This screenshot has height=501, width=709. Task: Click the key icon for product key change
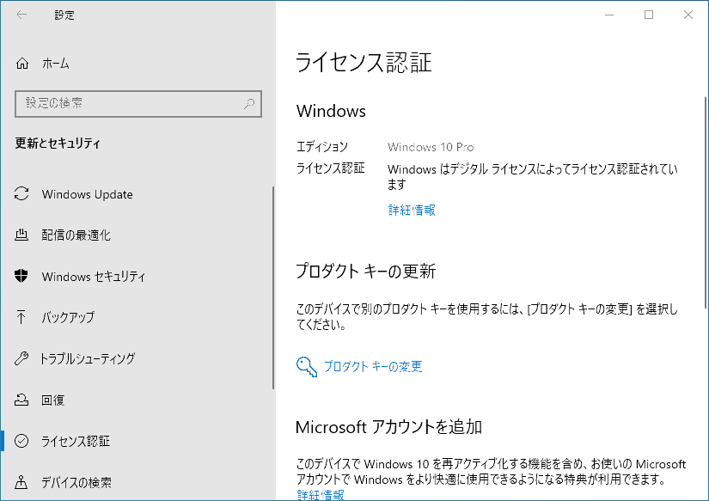(307, 366)
